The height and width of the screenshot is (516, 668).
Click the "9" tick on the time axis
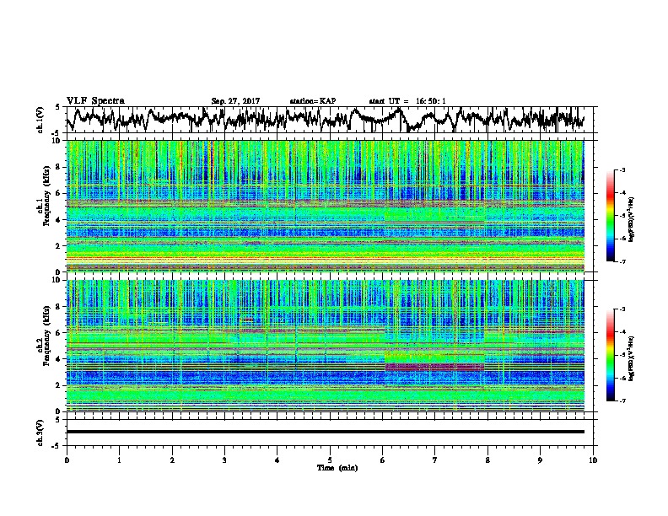pos(540,460)
